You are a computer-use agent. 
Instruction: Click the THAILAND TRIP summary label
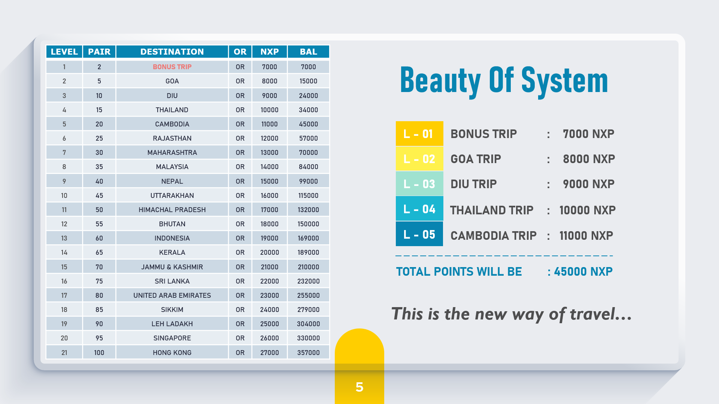tap(492, 210)
